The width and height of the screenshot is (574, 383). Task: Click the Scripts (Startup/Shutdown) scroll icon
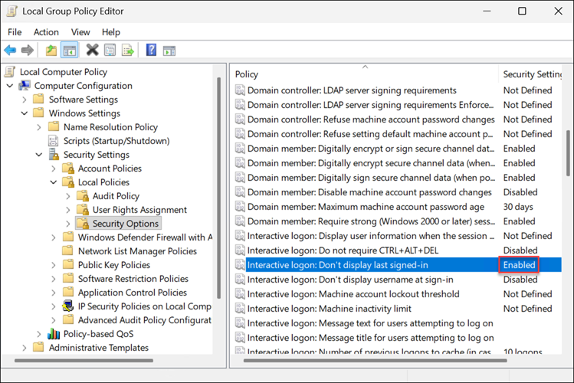point(54,141)
